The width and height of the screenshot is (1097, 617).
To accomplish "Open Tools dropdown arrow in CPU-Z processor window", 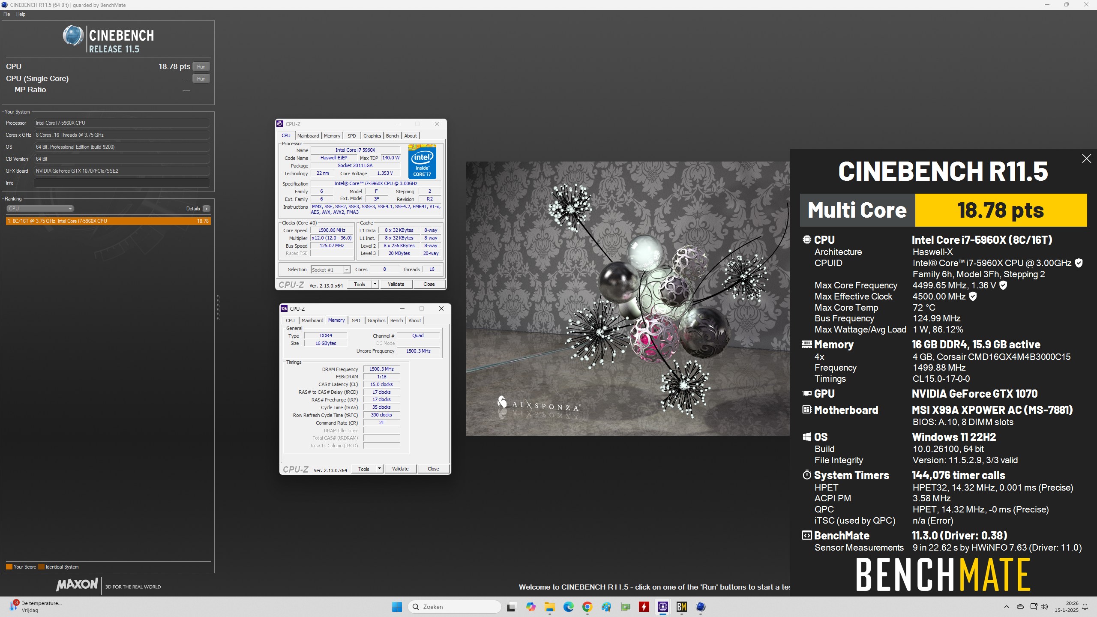I will pyautogui.click(x=375, y=284).
